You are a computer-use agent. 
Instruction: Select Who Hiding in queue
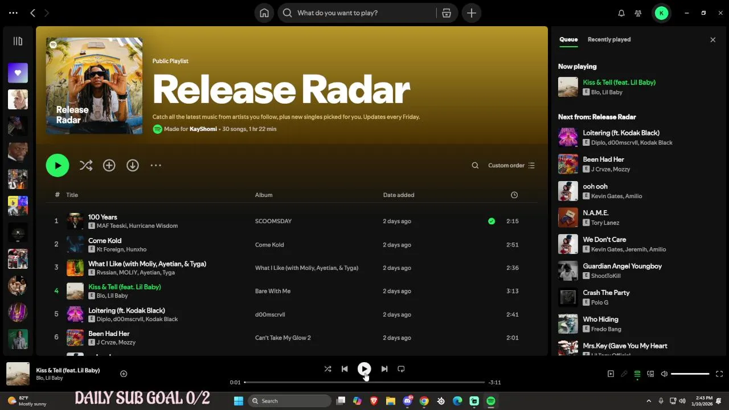600,319
